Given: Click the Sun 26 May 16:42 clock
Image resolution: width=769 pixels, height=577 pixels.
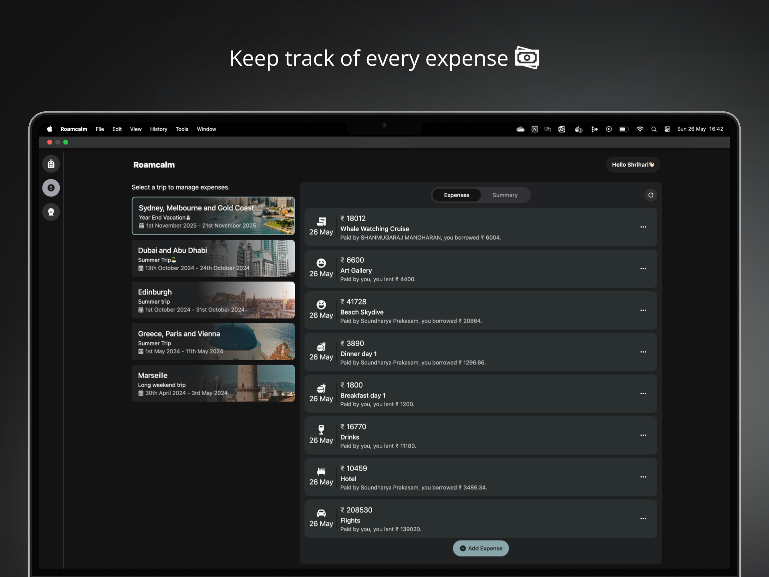Looking at the screenshot, I should [x=700, y=129].
